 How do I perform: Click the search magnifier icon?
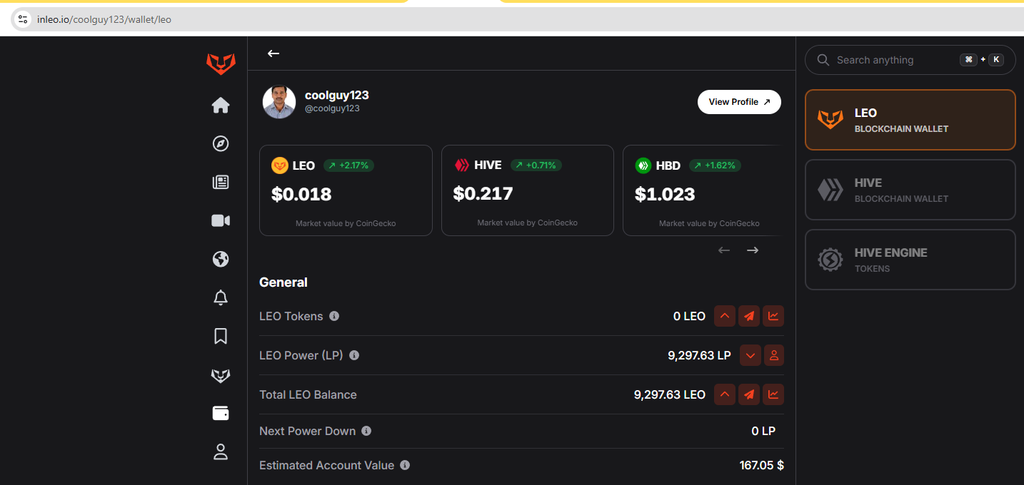(x=823, y=60)
